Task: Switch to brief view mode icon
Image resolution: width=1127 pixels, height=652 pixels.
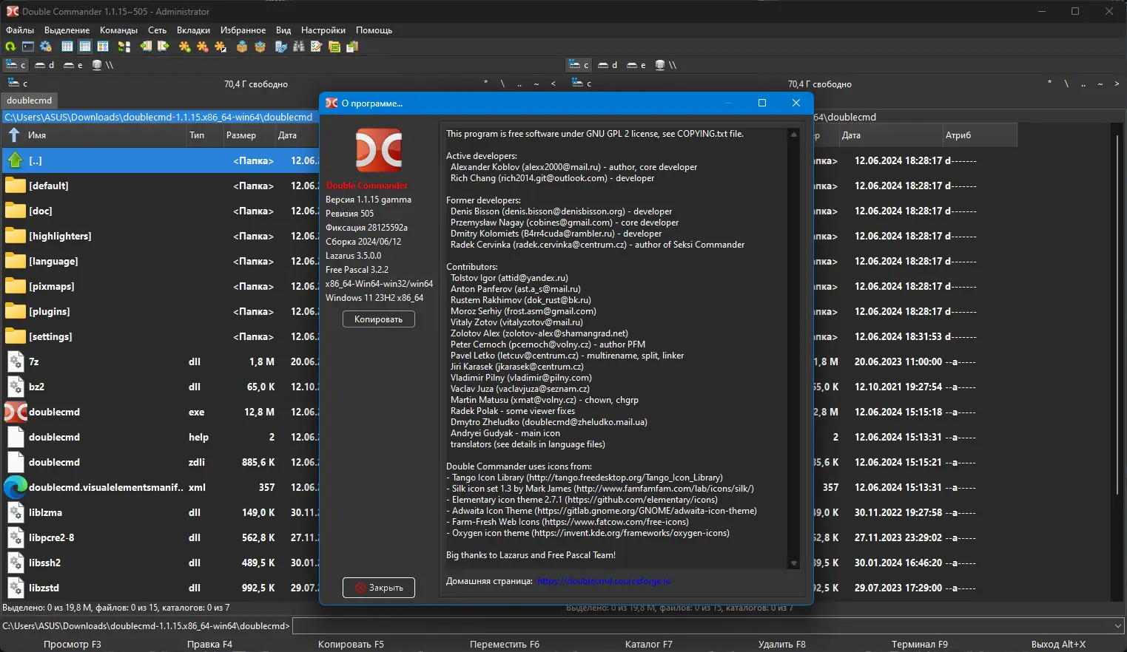Action: coord(67,47)
